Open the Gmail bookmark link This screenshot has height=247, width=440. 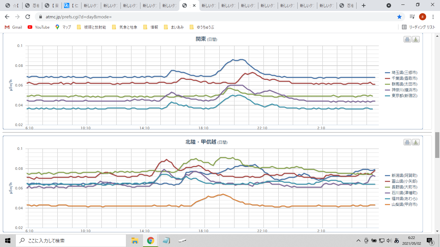[x=14, y=27]
